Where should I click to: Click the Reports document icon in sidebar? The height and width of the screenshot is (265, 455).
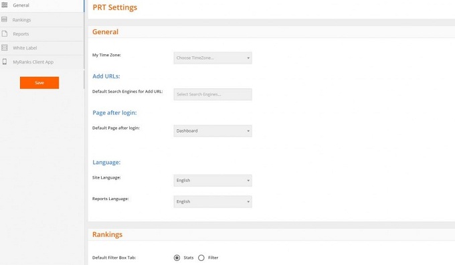click(5, 33)
